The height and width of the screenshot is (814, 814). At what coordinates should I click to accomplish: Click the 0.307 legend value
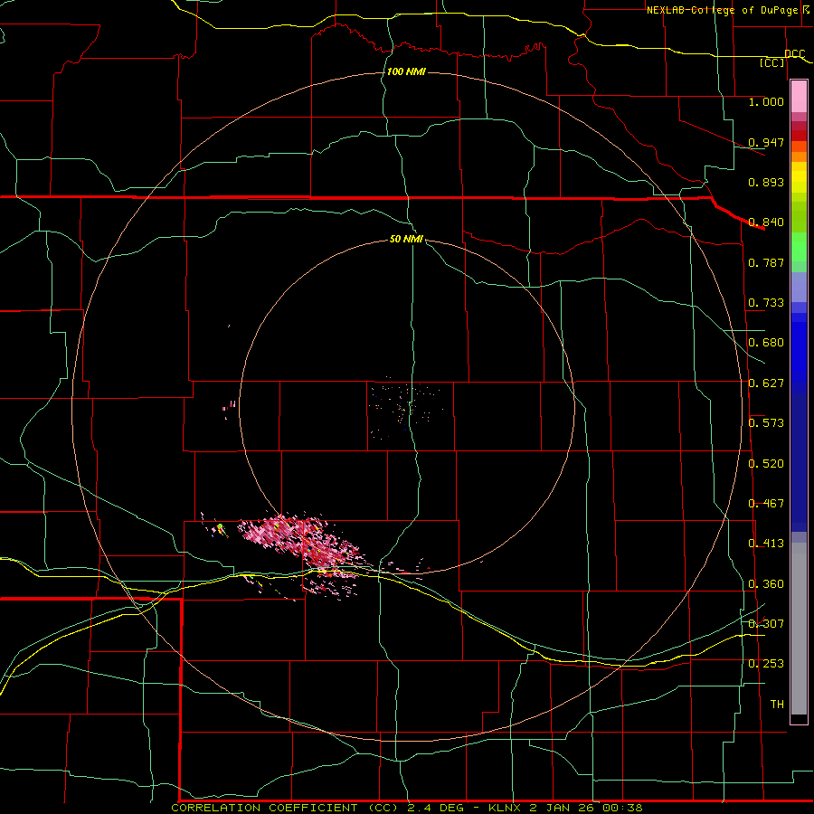(x=766, y=624)
